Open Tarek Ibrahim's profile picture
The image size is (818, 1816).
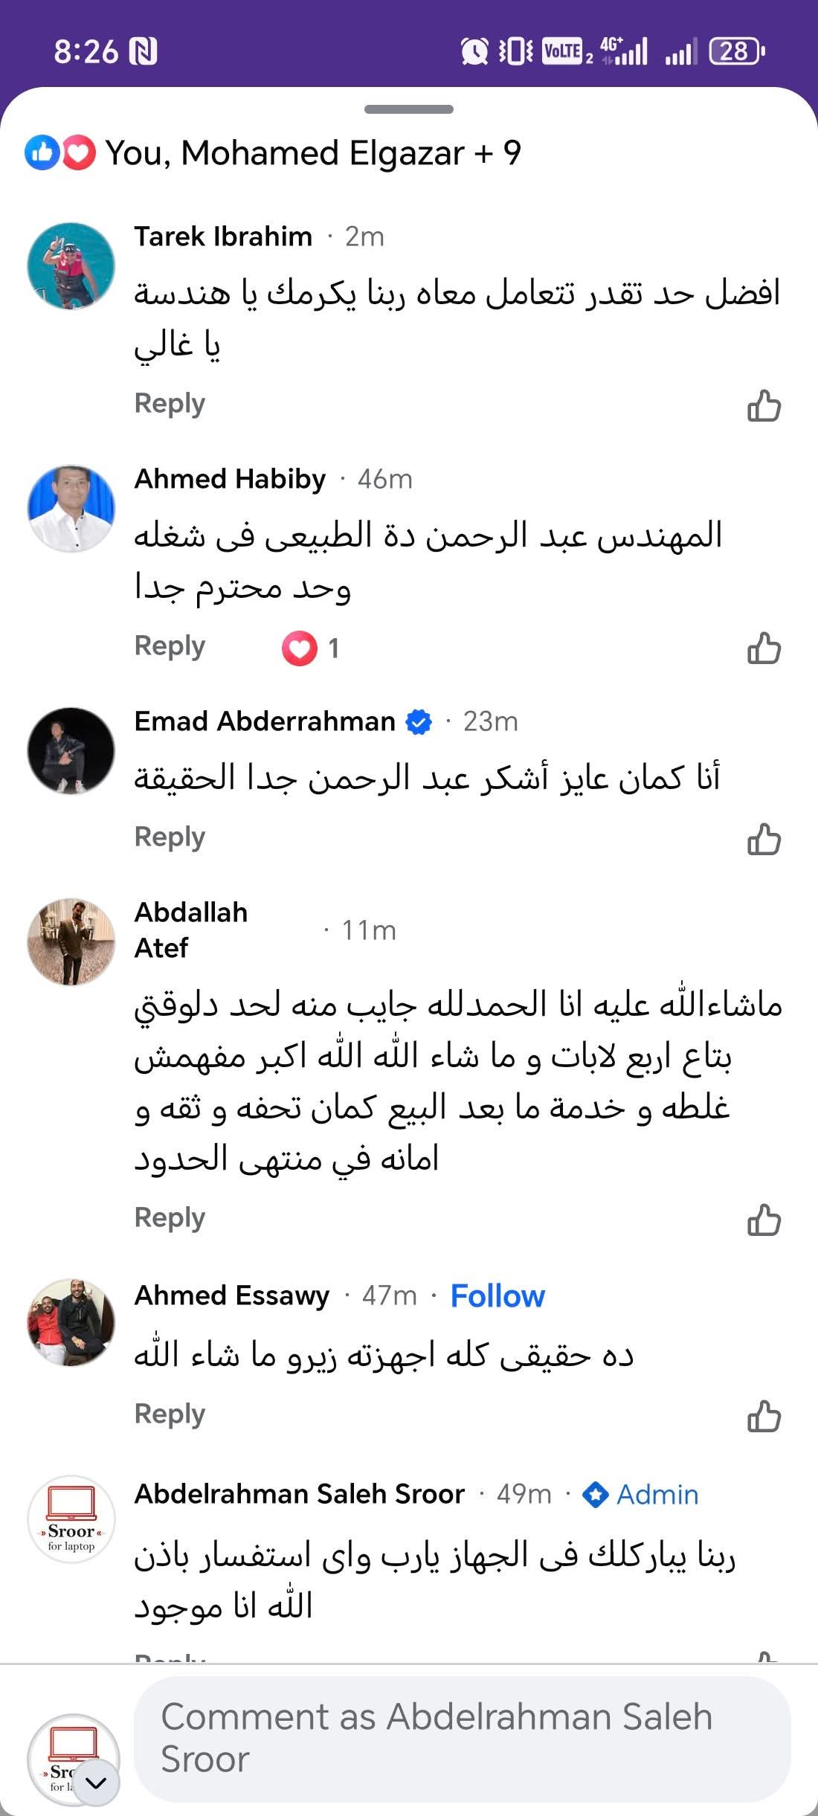click(x=71, y=266)
